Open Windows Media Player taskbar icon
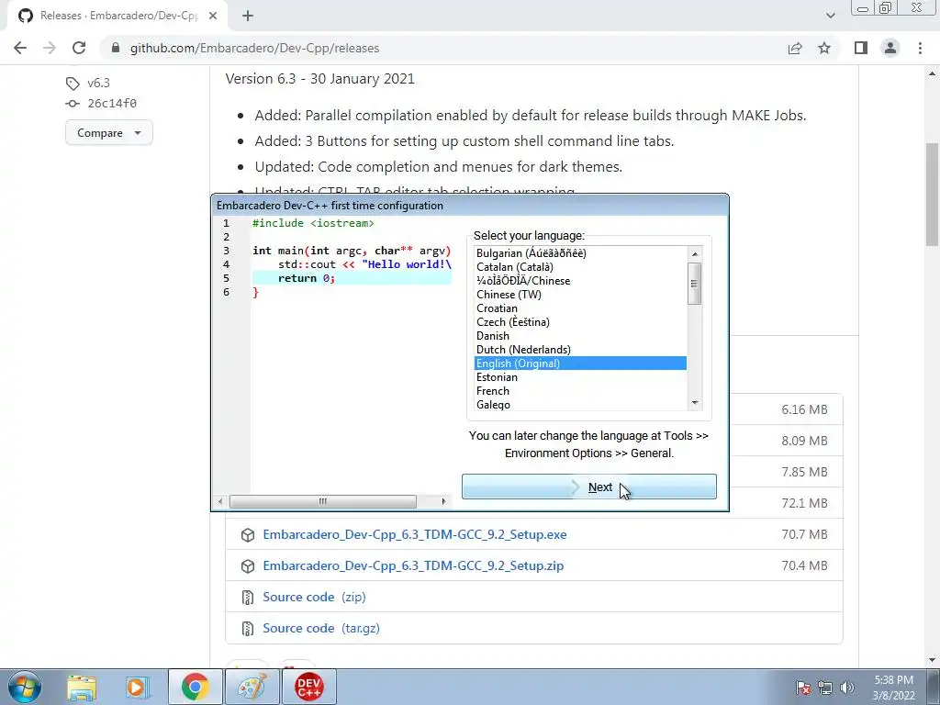 tap(136, 687)
